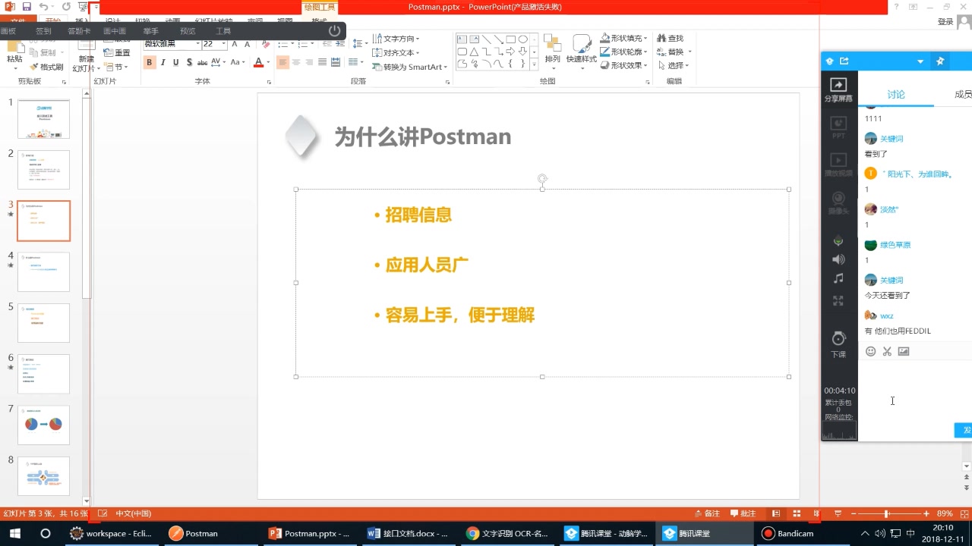Click 工具 on the dark overlay toolbar

point(223,31)
